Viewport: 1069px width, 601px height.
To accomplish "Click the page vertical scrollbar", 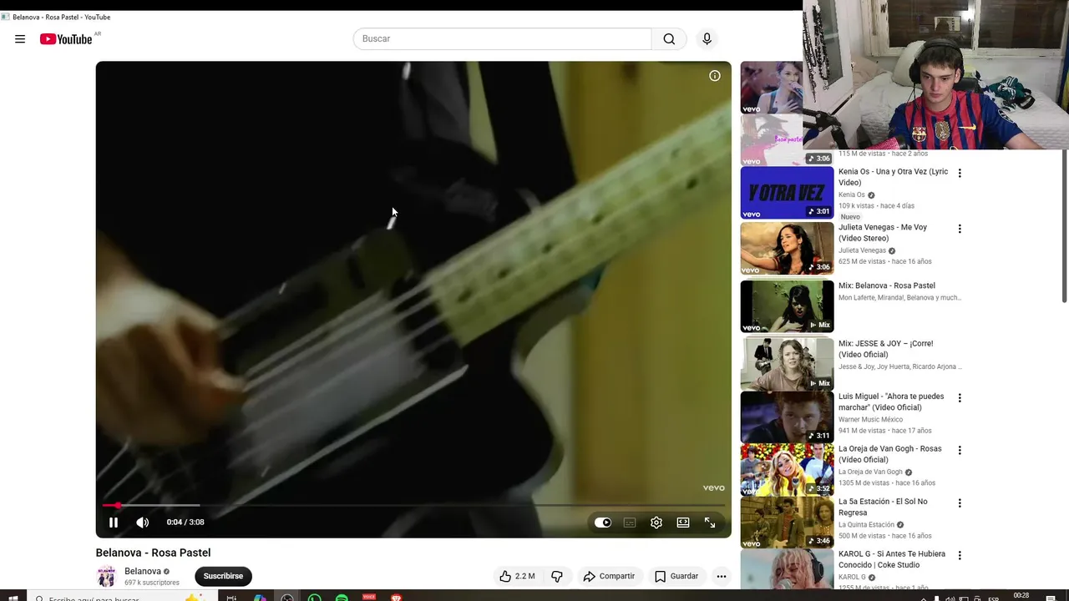I will click(1065, 225).
